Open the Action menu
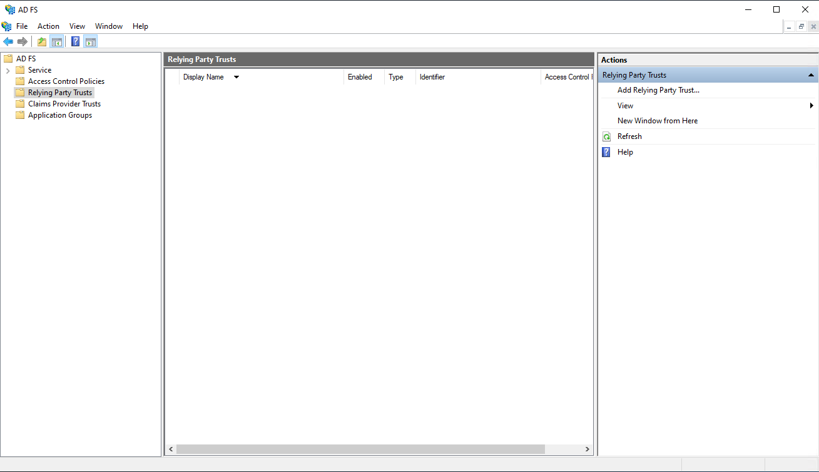This screenshot has height=472, width=819. click(48, 26)
